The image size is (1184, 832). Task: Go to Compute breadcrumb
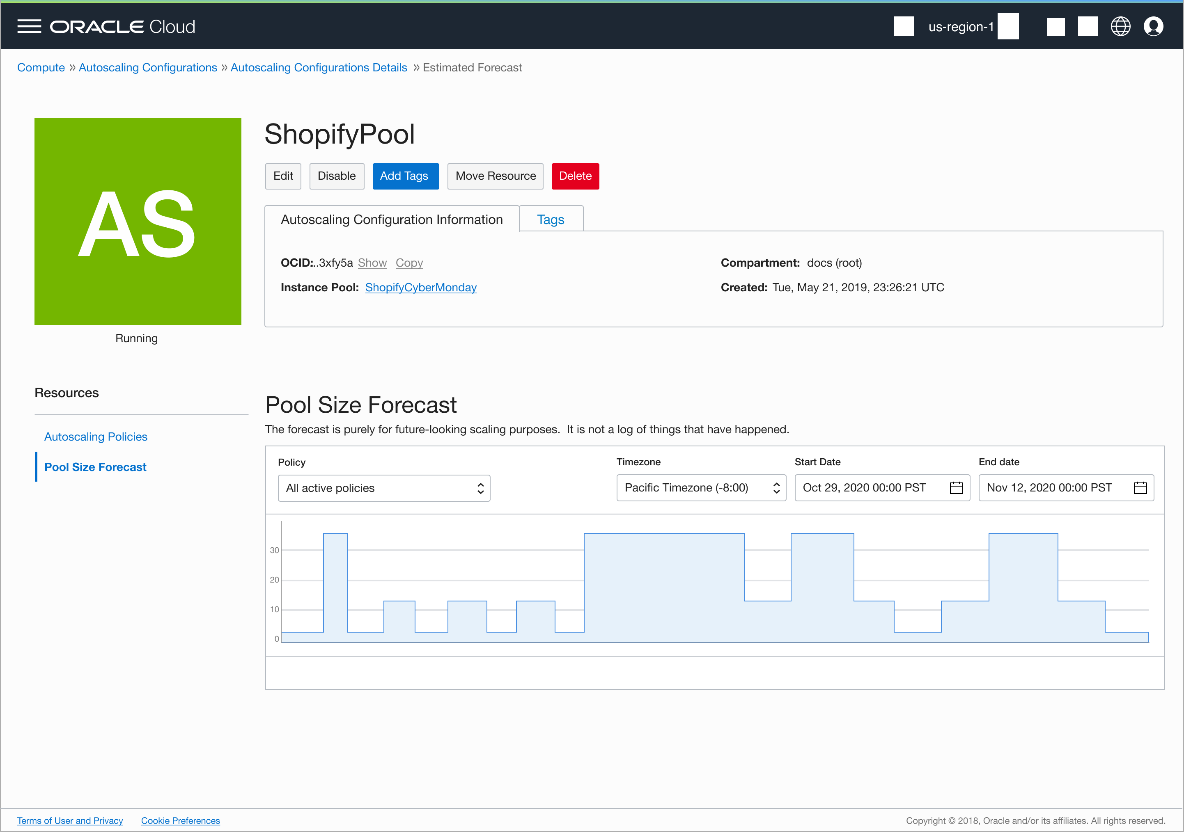pos(41,68)
